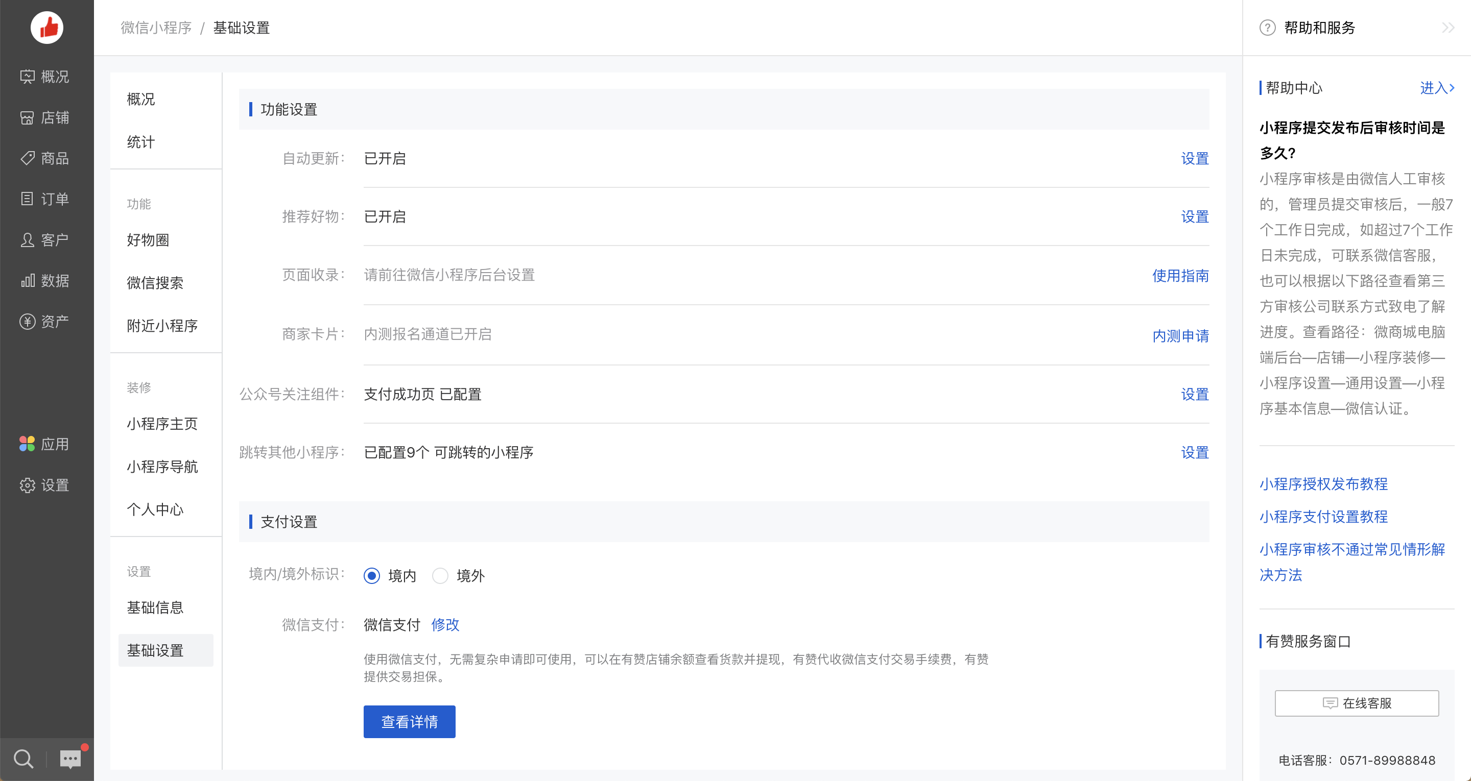The image size is (1471, 781).
Task: Click 内测申请 for 商家卡片
Action: pyautogui.click(x=1180, y=336)
